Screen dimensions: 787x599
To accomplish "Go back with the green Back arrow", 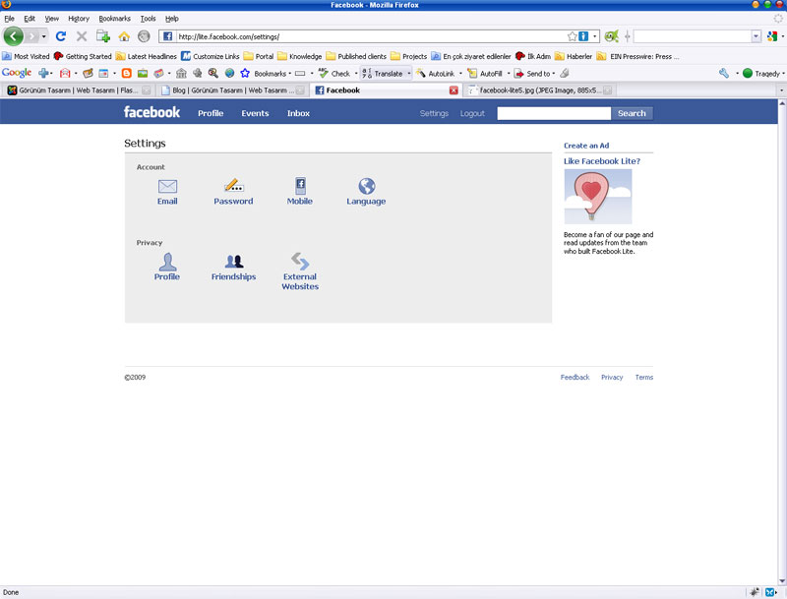I will tap(14, 36).
